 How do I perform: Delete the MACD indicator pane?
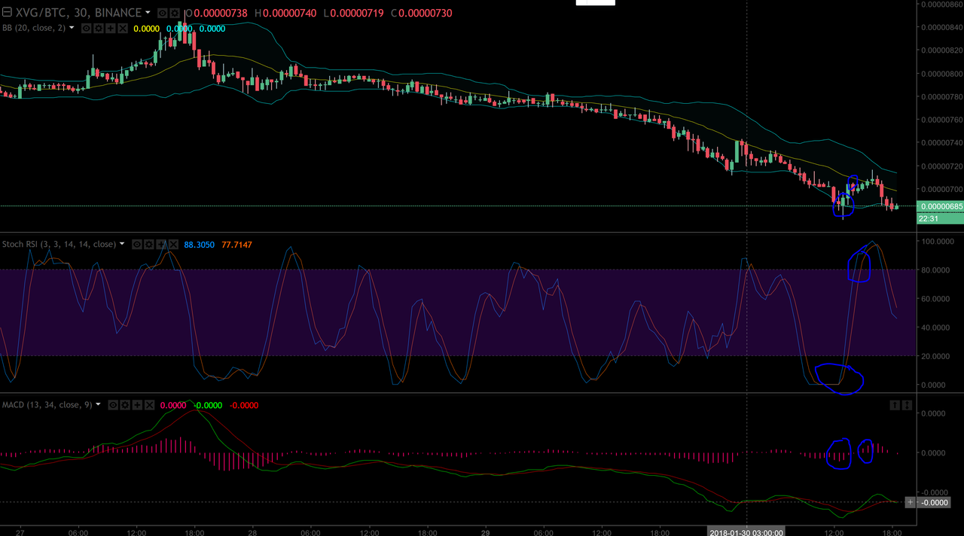coord(150,405)
